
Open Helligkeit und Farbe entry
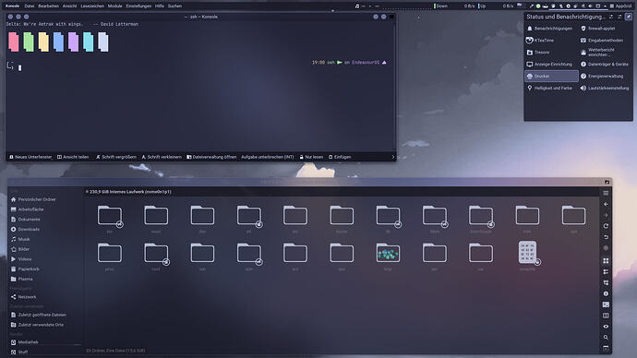(x=551, y=88)
